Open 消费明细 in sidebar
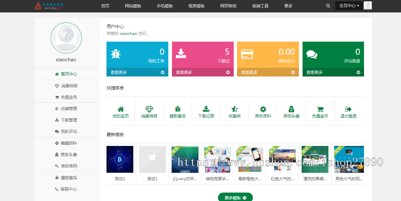401x201 pixels. coord(66,86)
